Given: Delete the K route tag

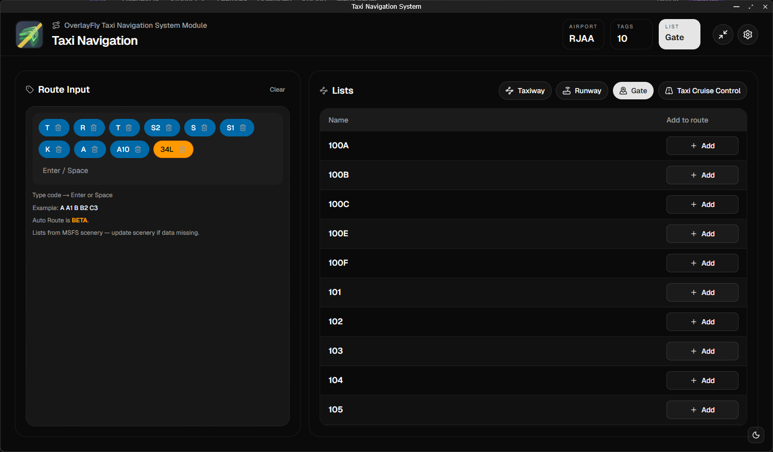Looking at the screenshot, I should (59, 149).
